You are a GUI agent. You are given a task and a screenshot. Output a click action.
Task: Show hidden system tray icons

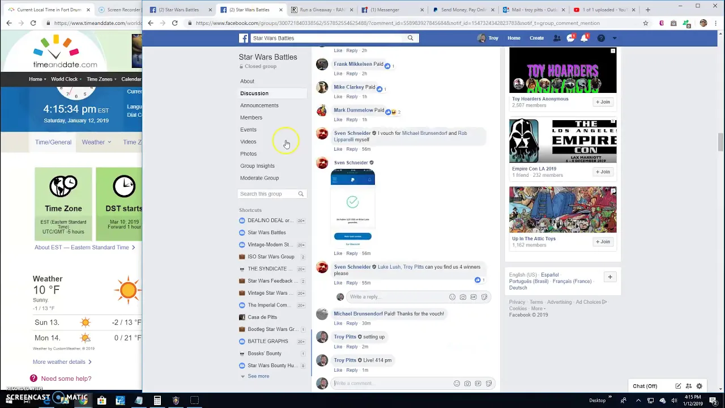coord(639,401)
